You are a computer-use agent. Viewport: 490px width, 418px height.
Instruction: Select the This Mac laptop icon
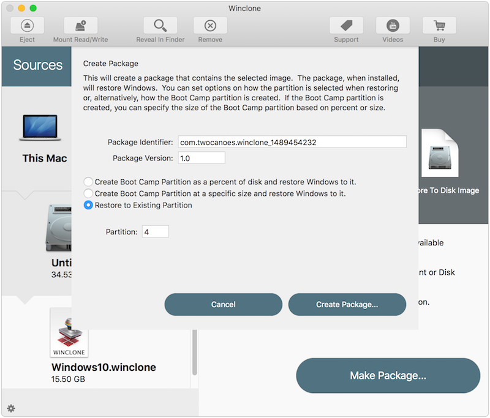[40, 128]
